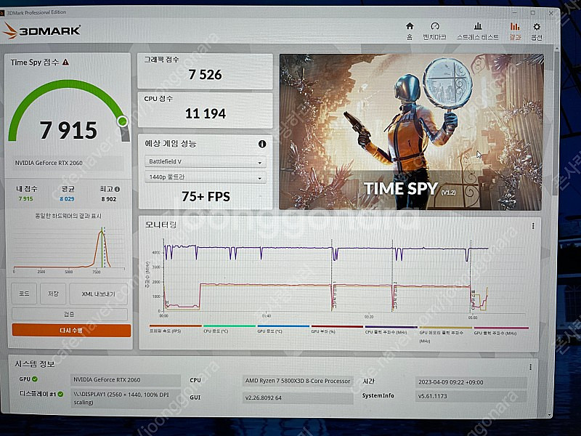The width and height of the screenshot is (581, 436).
Task: Close the 3DMark Professional Edition window
Action: (550, 13)
